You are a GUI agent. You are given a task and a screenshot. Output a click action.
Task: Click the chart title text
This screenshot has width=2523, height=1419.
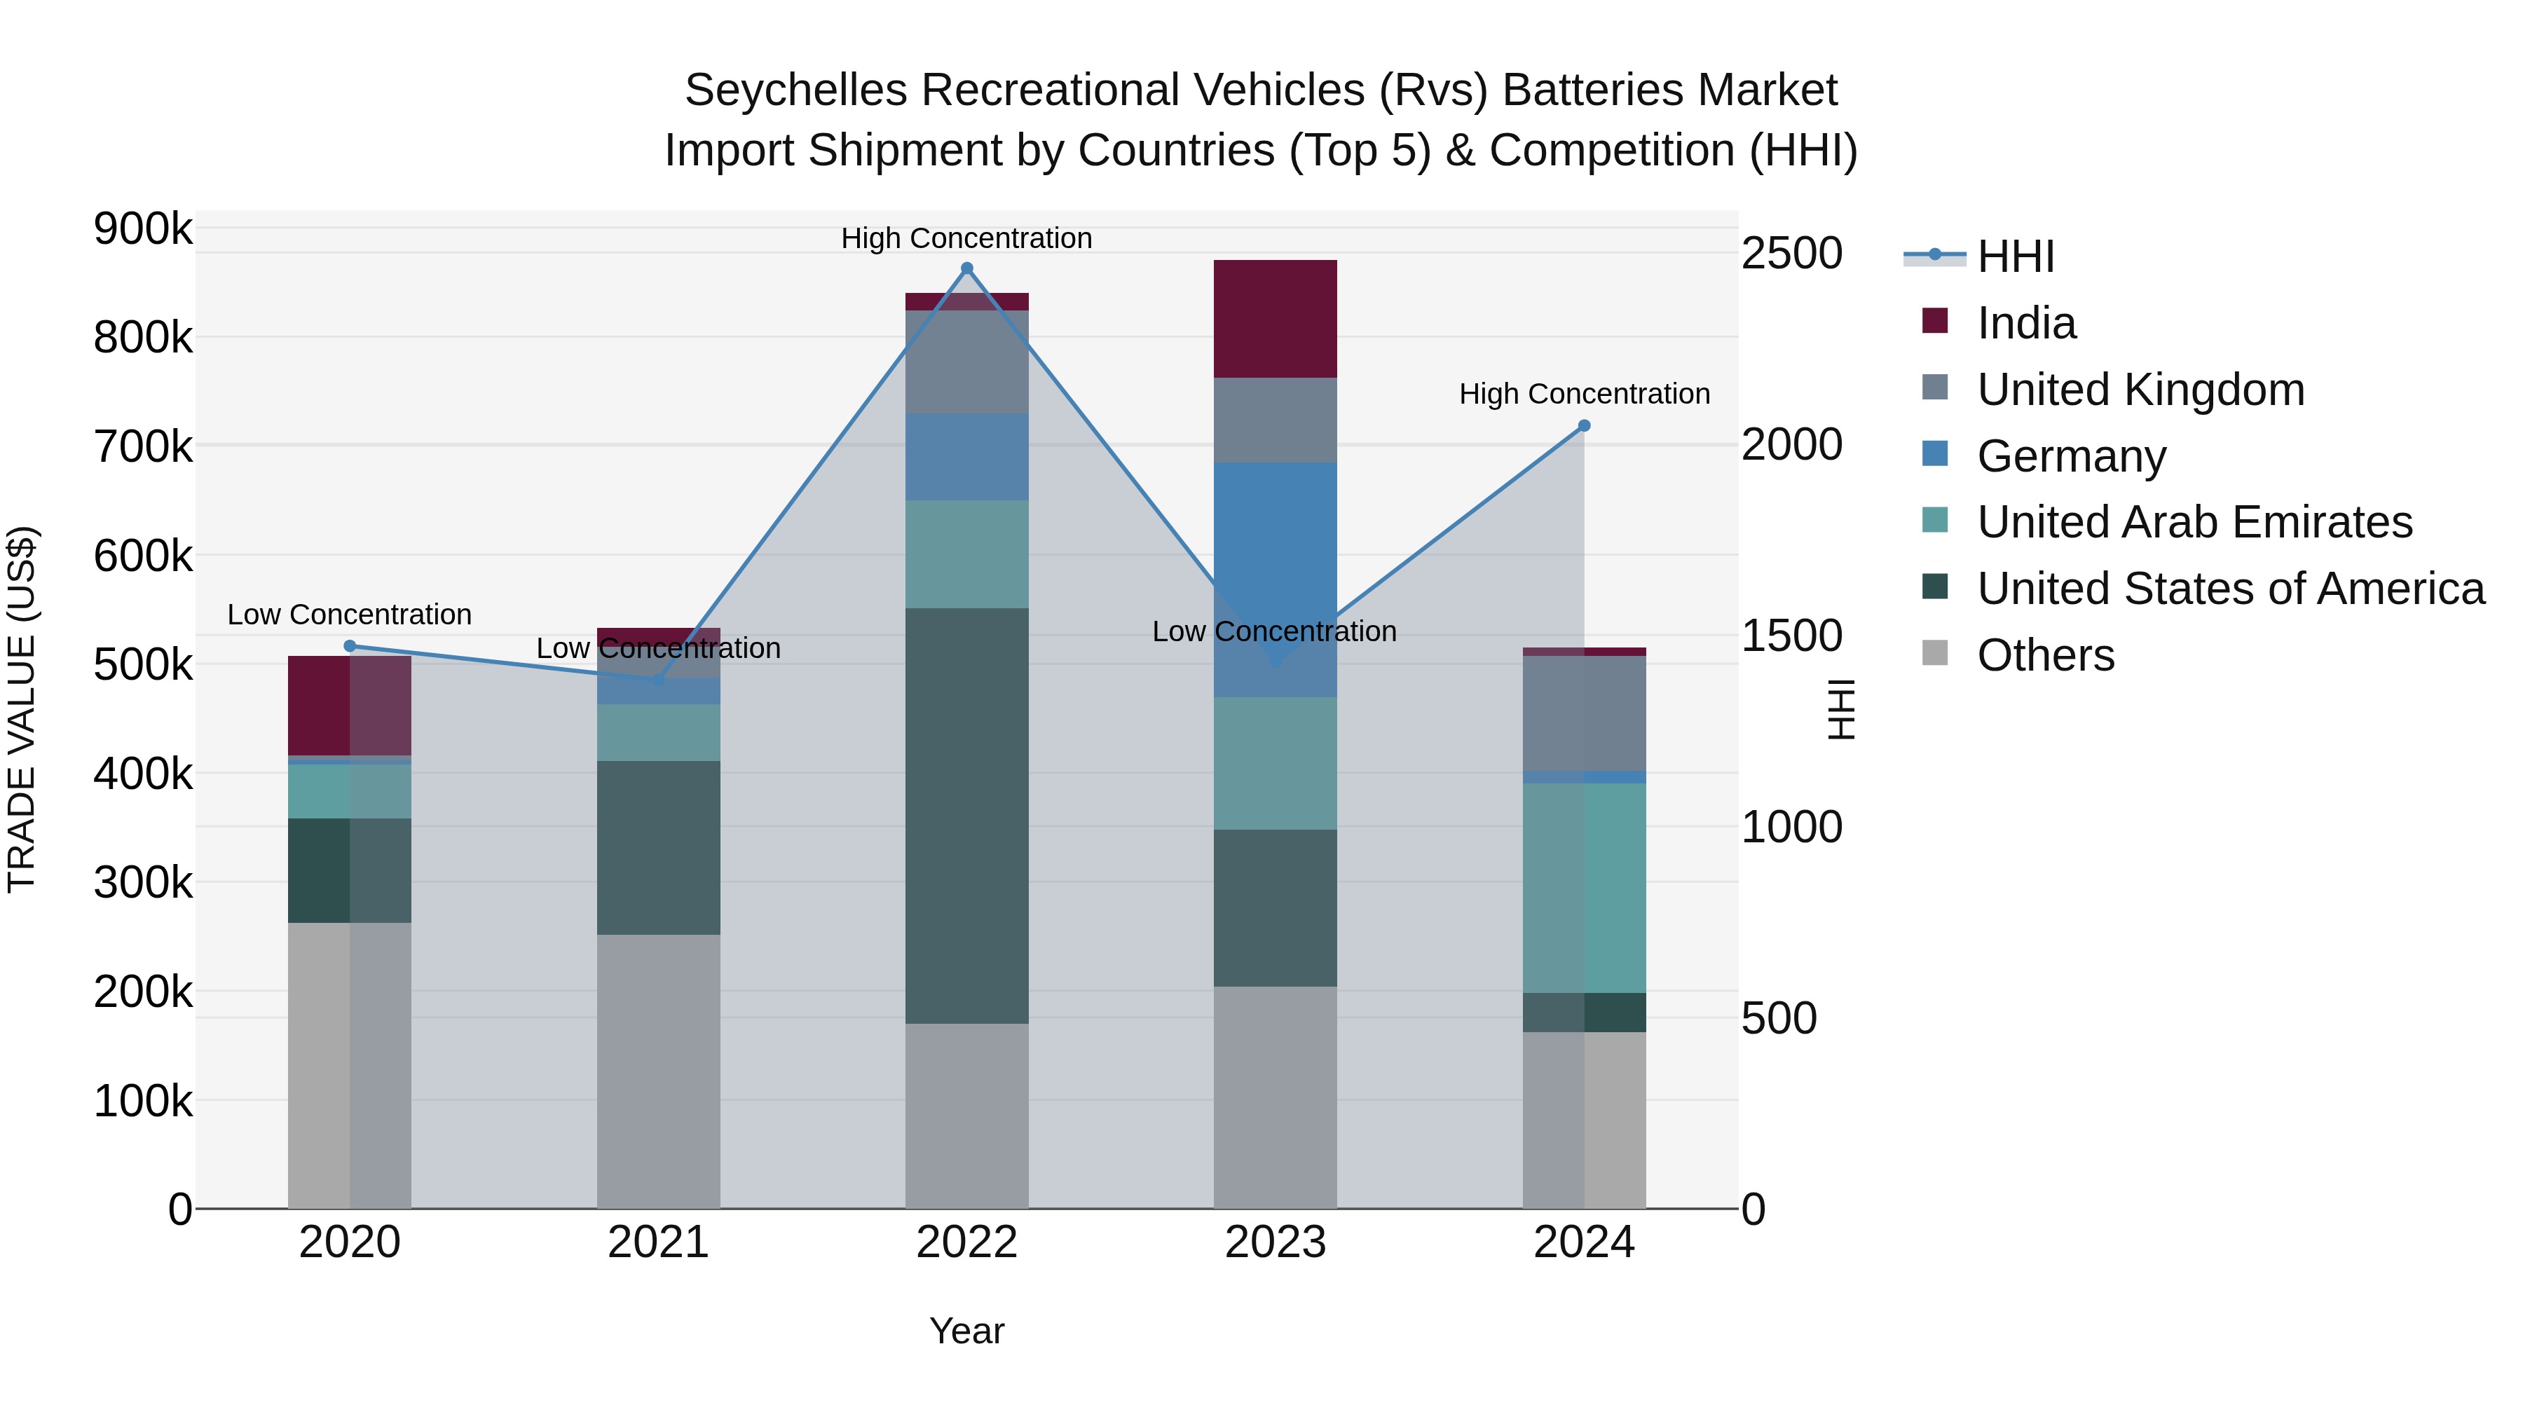point(1261,121)
